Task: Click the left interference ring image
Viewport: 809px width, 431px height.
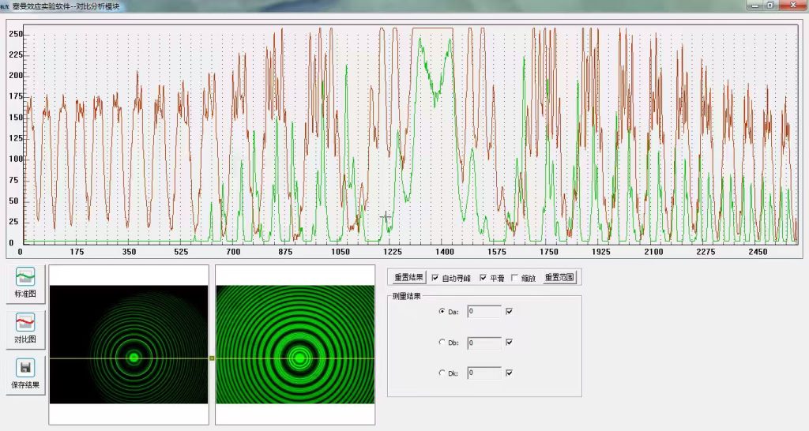Action: click(129, 344)
